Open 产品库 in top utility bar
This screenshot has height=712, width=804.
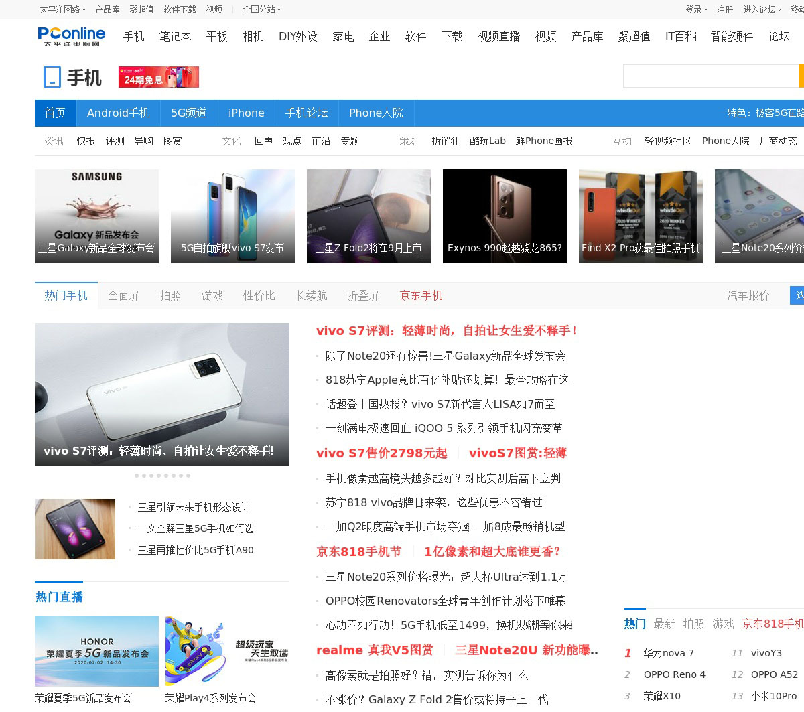pos(107,9)
